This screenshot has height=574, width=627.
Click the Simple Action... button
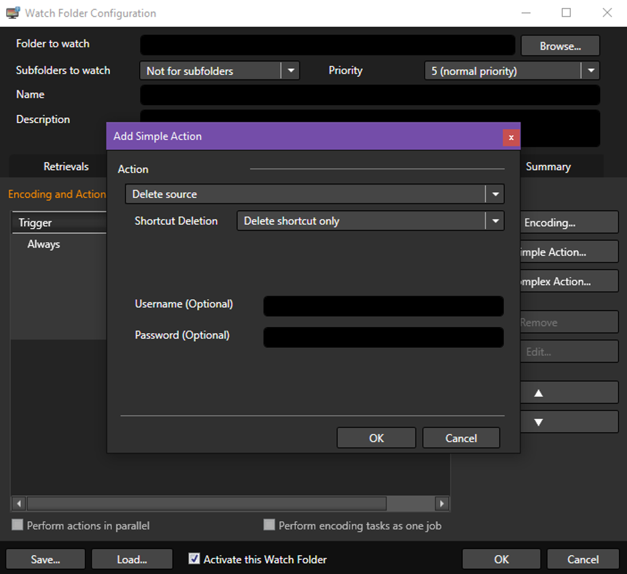tap(569, 252)
